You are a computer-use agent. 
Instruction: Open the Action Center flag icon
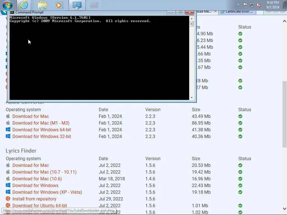coord(245,5)
